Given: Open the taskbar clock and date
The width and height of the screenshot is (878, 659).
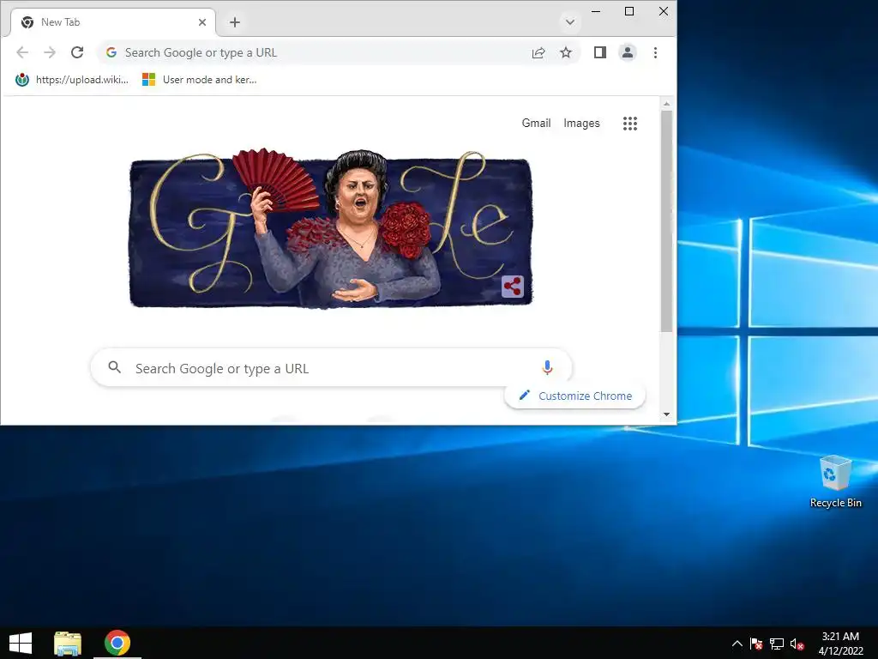Looking at the screenshot, I should pyautogui.click(x=840, y=644).
